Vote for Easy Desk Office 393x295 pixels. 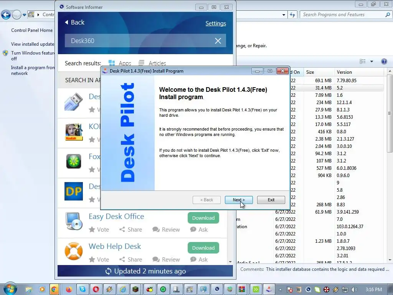[99, 230]
